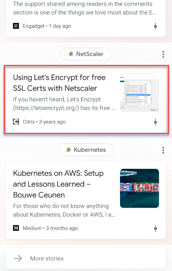This screenshot has width=172, height=271.
Task: Toggle customize control on Engadget card
Action: coord(155,26)
